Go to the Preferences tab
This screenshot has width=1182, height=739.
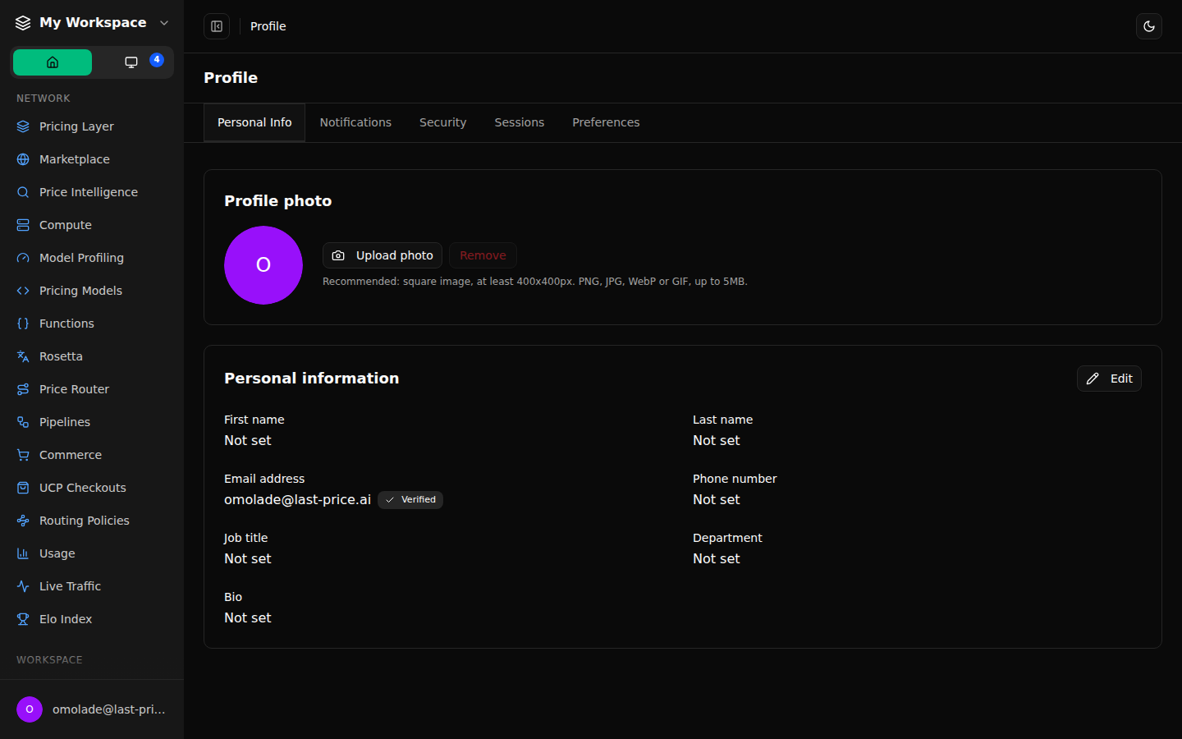coord(606,122)
